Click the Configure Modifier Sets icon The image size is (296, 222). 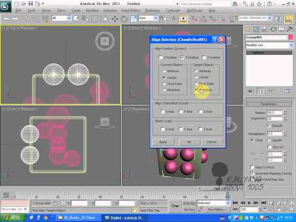coord(288,91)
